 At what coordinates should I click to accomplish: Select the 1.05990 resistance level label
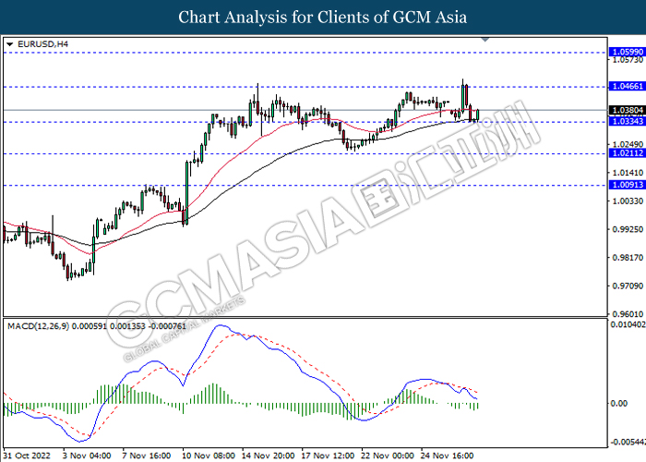(x=627, y=52)
